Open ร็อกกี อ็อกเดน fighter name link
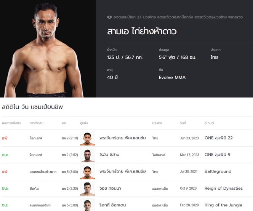The width and height of the screenshot is (253, 211). [113, 205]
